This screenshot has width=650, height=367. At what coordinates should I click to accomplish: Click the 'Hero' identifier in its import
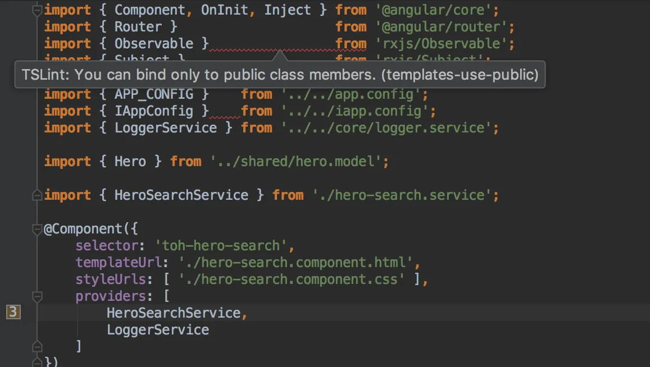click(x=130, y=162)
